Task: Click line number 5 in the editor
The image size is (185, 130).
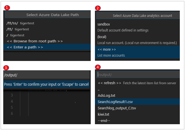Action: click(x=12, y=107)
